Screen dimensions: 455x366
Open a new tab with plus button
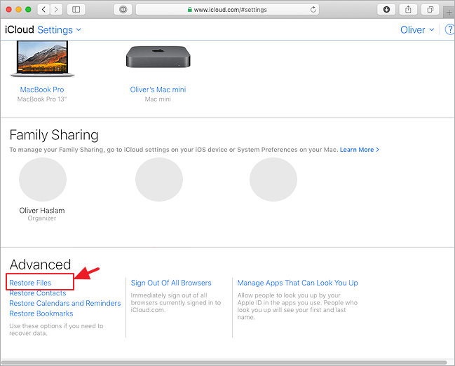[449, 13]
